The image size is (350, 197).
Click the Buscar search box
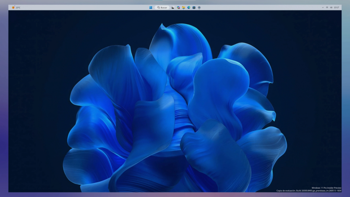click(162, 8)
